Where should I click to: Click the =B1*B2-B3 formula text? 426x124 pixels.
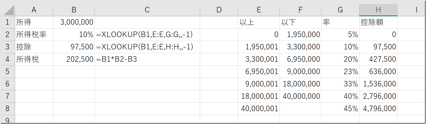(x=117, y=59)
